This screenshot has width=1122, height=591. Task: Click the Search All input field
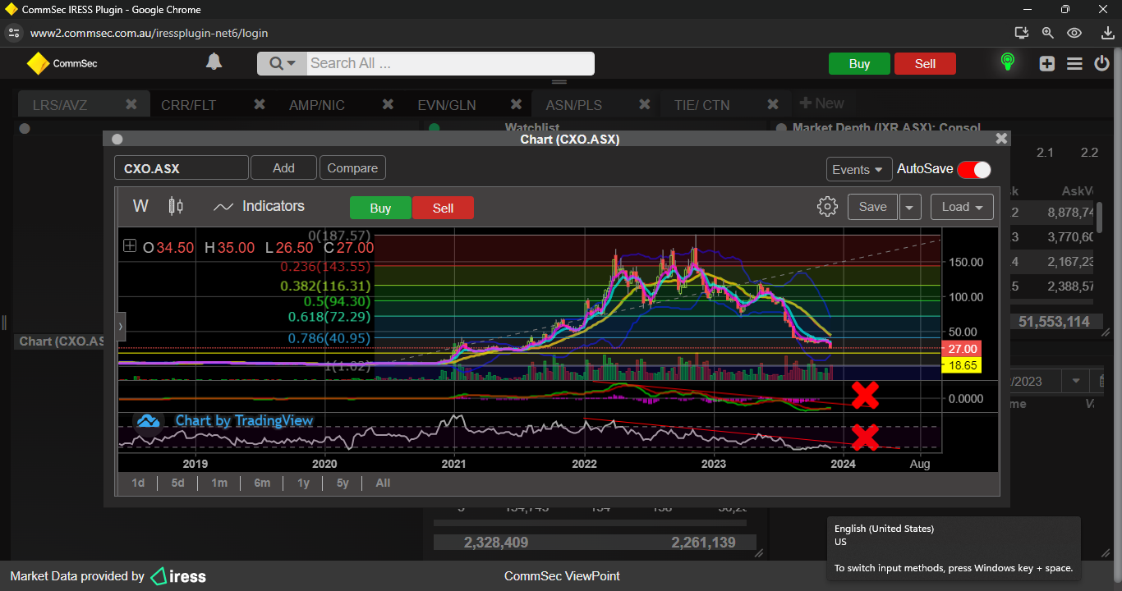click(450, 63)
